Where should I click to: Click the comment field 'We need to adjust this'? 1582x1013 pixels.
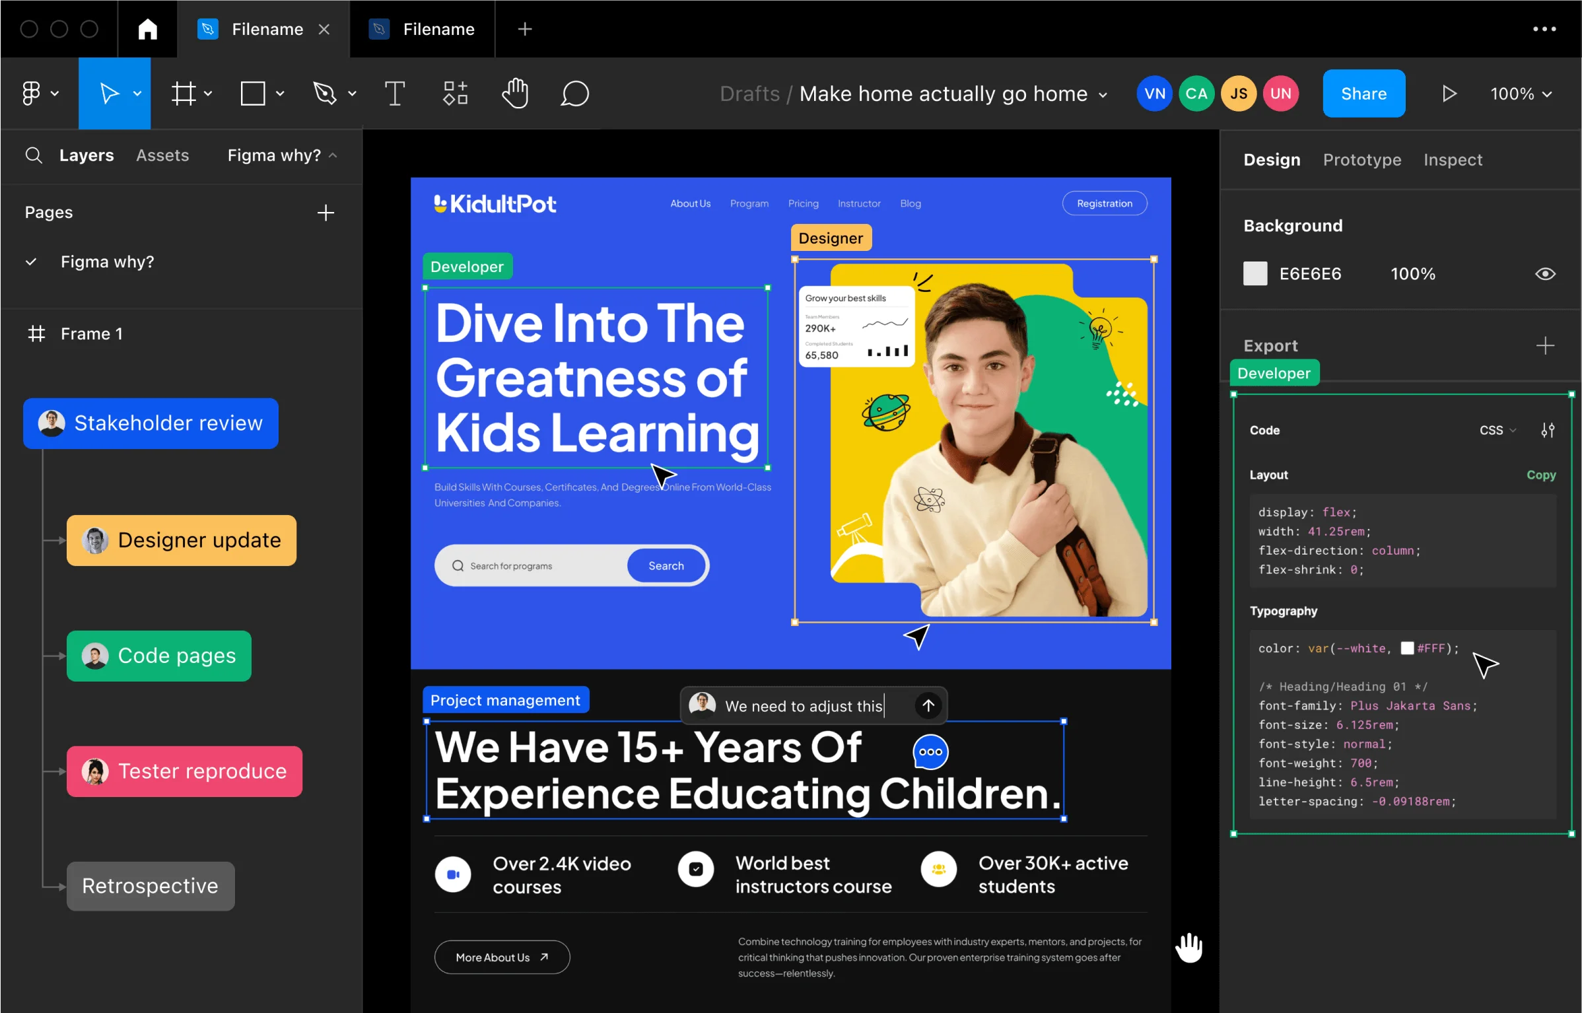point(804,706)
